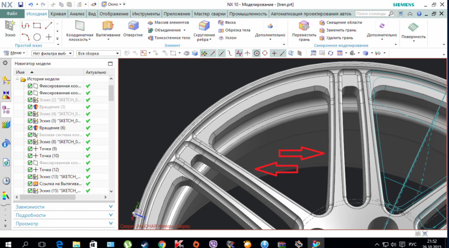Select the Координатная плоскость datum plane tool
Image resolution: width=449 pixels, height=248 pixels.
(80, 31)
